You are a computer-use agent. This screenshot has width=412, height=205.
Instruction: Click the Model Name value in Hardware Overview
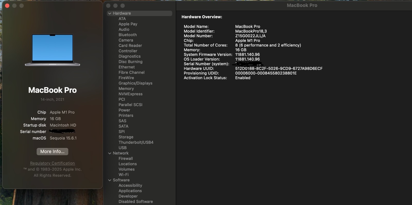pos(248,26)
